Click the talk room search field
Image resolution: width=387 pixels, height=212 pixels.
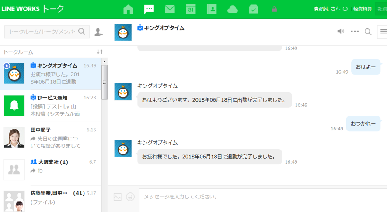click(x=42, y=32)
